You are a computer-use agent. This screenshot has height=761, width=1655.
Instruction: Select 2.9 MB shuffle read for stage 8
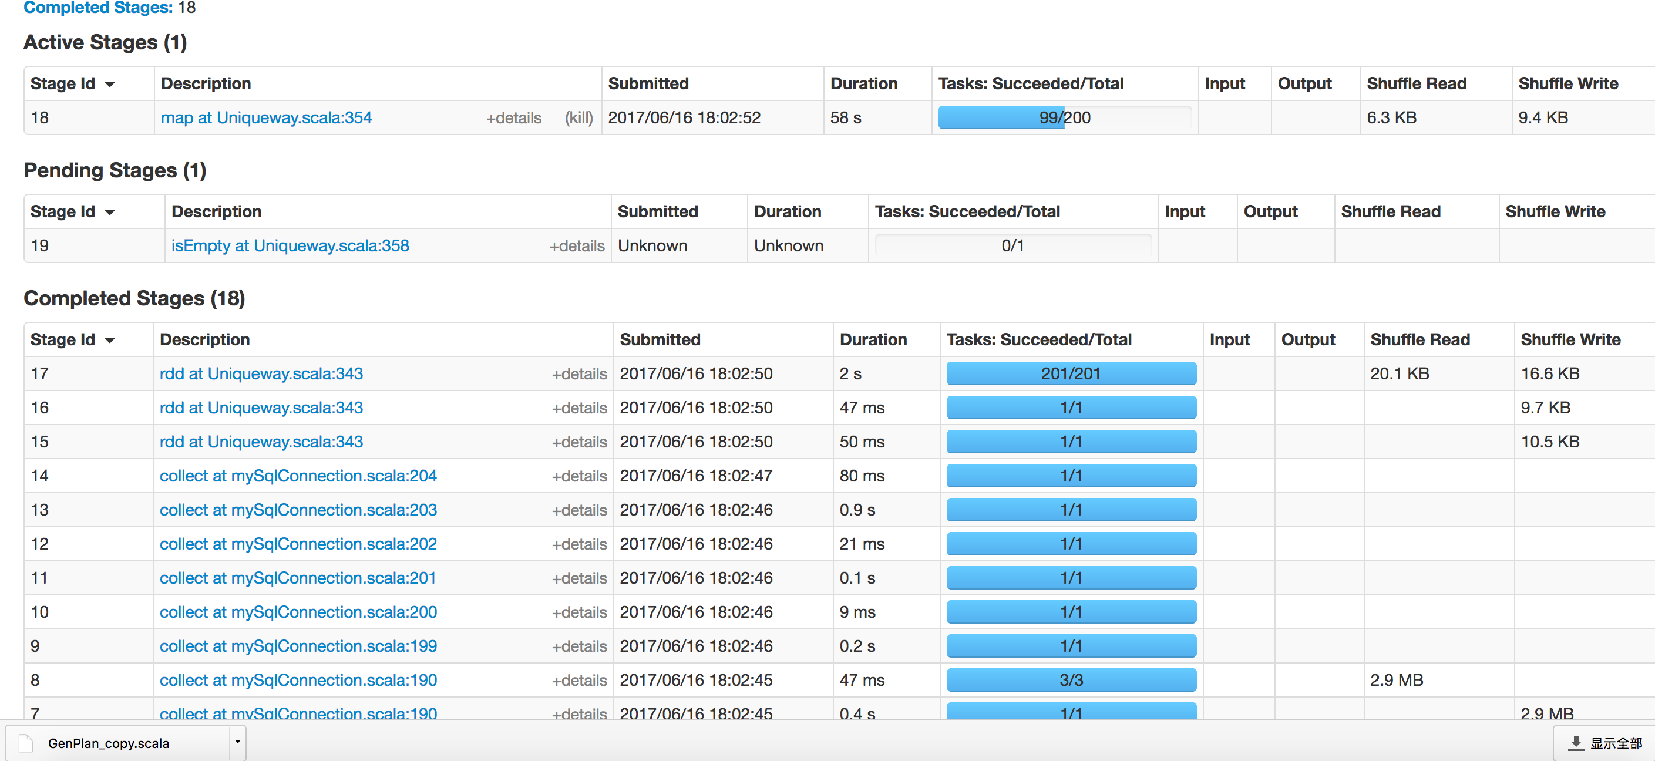point(1397,679)
